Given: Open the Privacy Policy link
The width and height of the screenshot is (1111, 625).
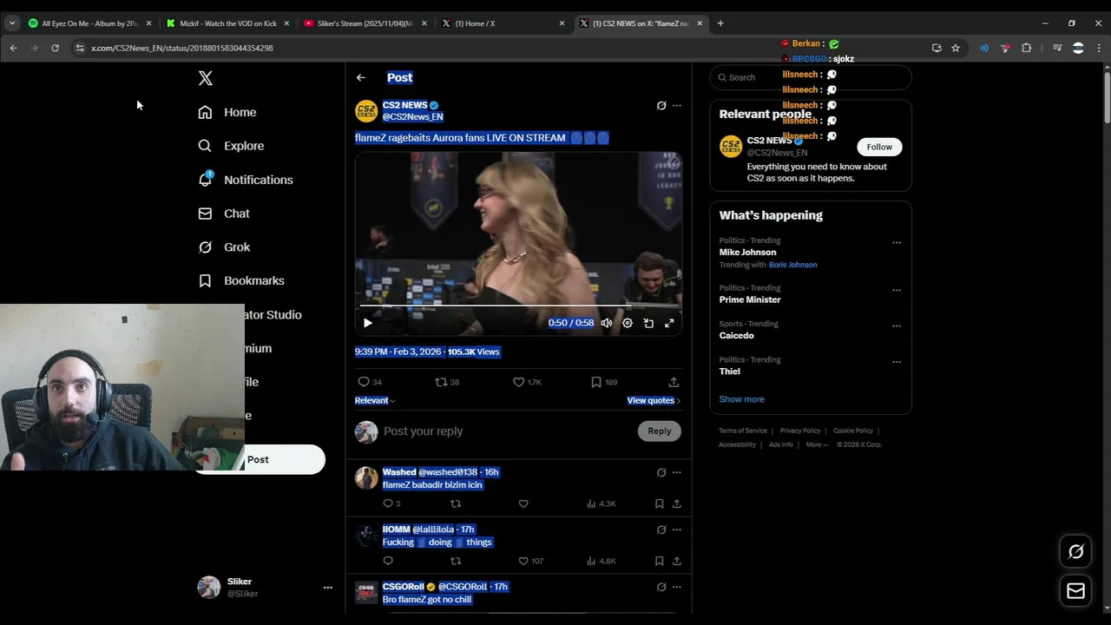Looking at the screenshot, I should click(x=800, y=431).
